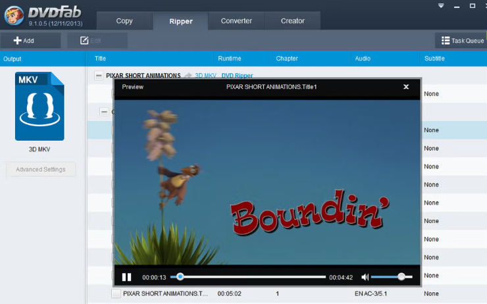Click the MKV 3D output profile icon

point(39,106)
